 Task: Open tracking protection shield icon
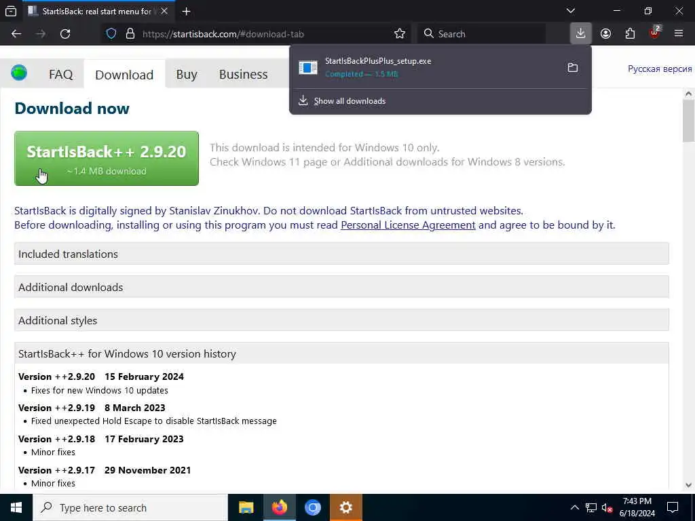[x=111, y=34]
